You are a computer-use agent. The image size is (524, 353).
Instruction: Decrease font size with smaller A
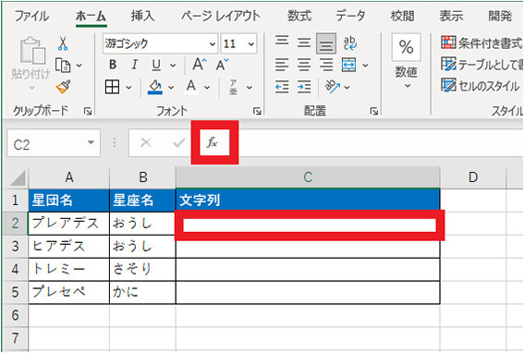(x=222, y=65)
